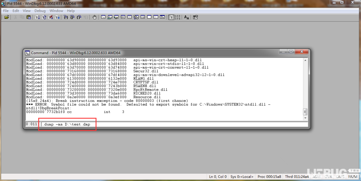The height and width of the screenshot is (181, 361).
Task: Click the Open Source File folder icon
Action: point(6,17)
